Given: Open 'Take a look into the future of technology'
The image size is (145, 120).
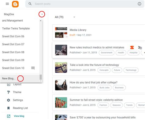Looking at the screenshot, I should click(94, 65).
